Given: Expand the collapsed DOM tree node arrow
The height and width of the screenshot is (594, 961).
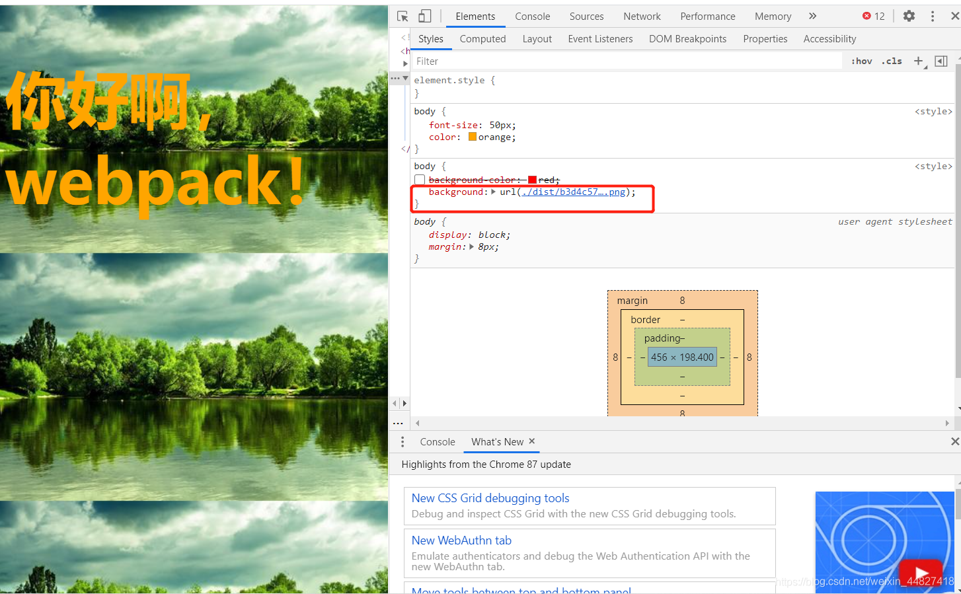Looking at the screenshot, I should (406, 63).
